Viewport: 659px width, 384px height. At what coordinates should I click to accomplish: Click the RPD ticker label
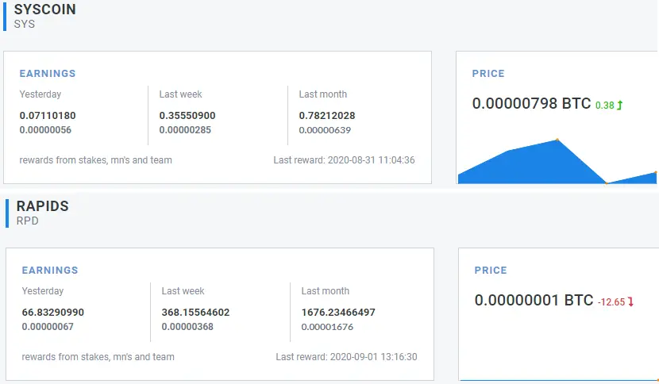coord(27,221)
